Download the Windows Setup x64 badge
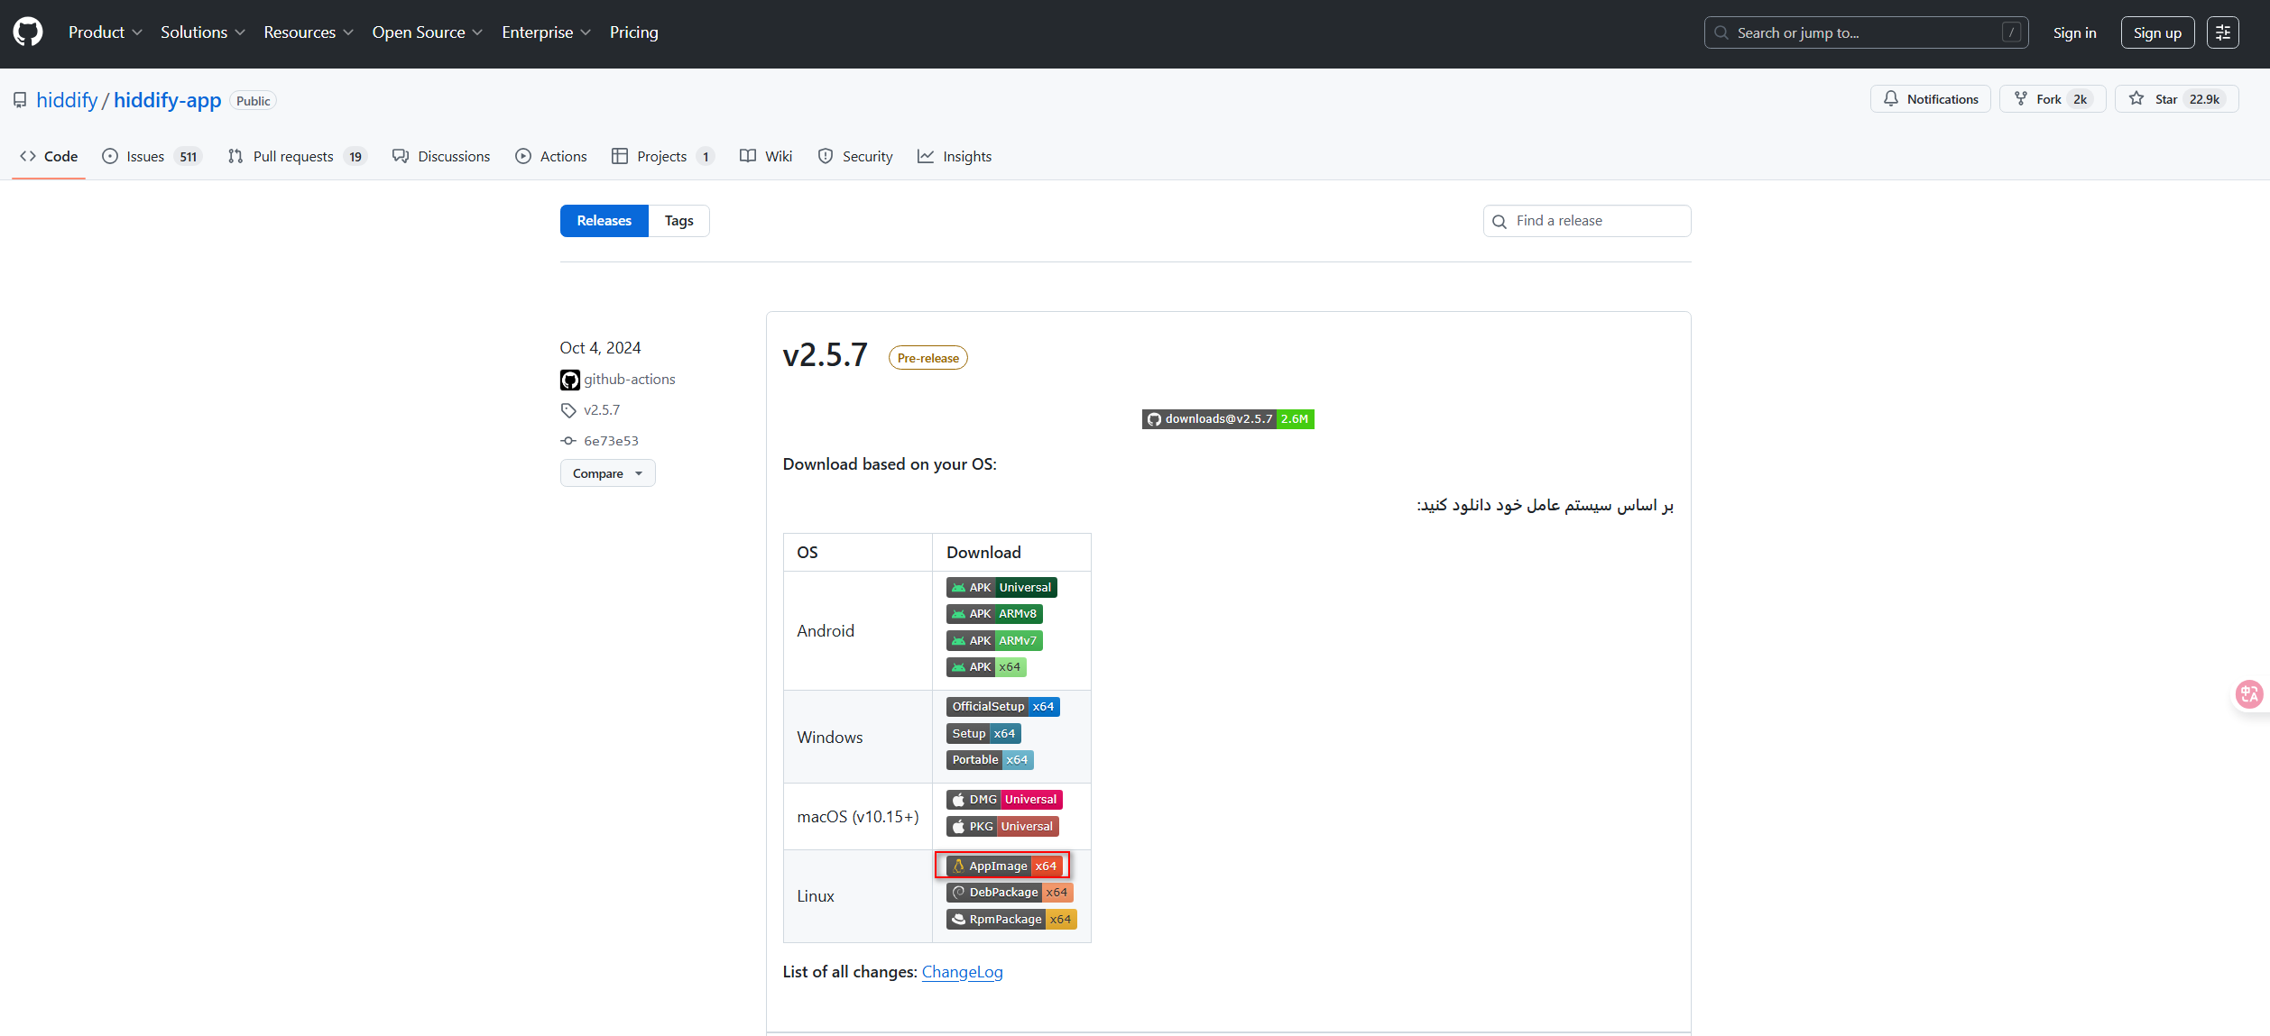This screenshot has width=2270, height=1036. coord(983,734)
